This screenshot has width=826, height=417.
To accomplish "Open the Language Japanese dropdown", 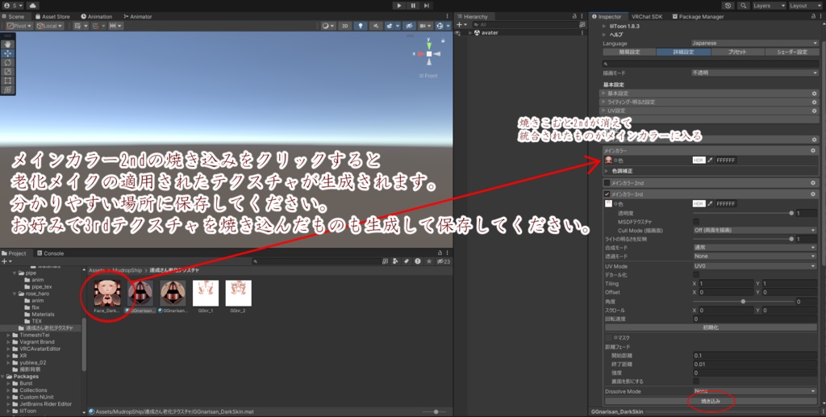I will (755, 44).
